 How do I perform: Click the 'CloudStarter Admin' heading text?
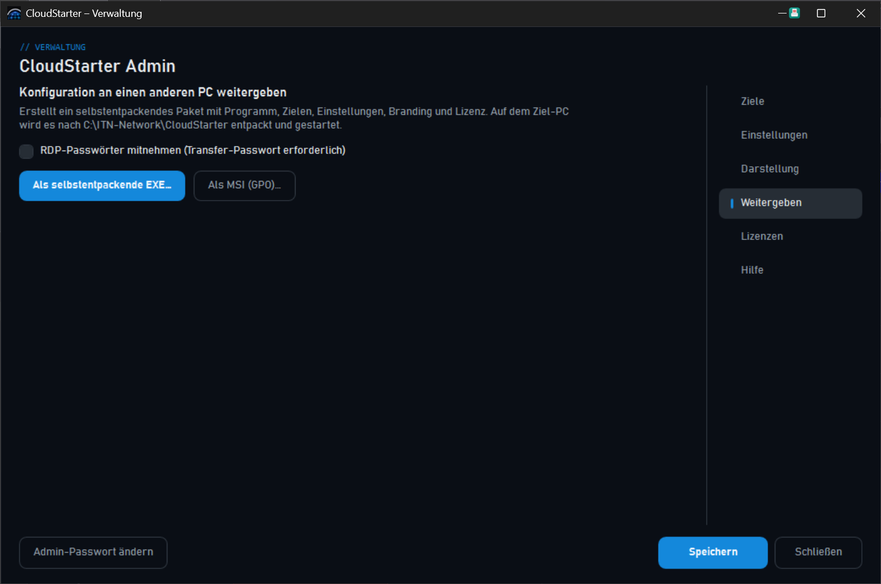pos(97,66)
